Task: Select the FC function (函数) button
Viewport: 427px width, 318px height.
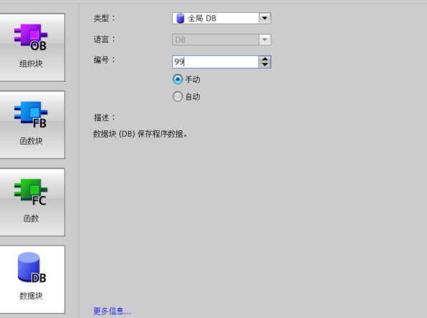Action: coord(32,202)
